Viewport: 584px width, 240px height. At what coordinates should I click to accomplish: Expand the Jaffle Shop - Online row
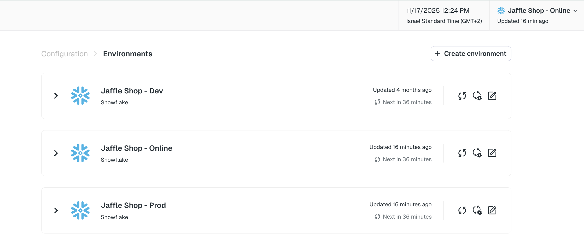pos(56,153)
